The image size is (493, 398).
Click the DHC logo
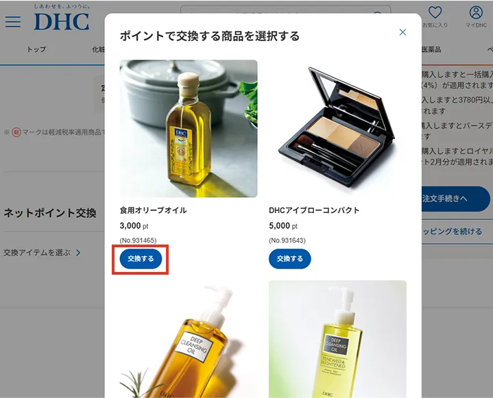click(x=62, y=18)
